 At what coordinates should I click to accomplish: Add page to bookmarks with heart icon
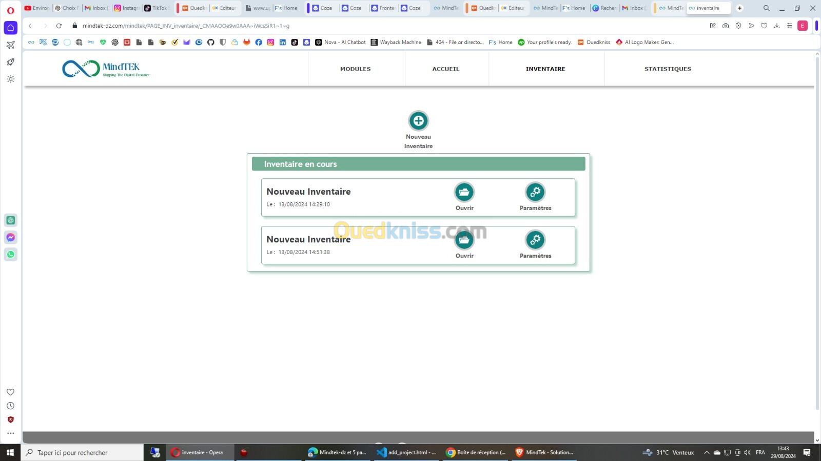764,26
